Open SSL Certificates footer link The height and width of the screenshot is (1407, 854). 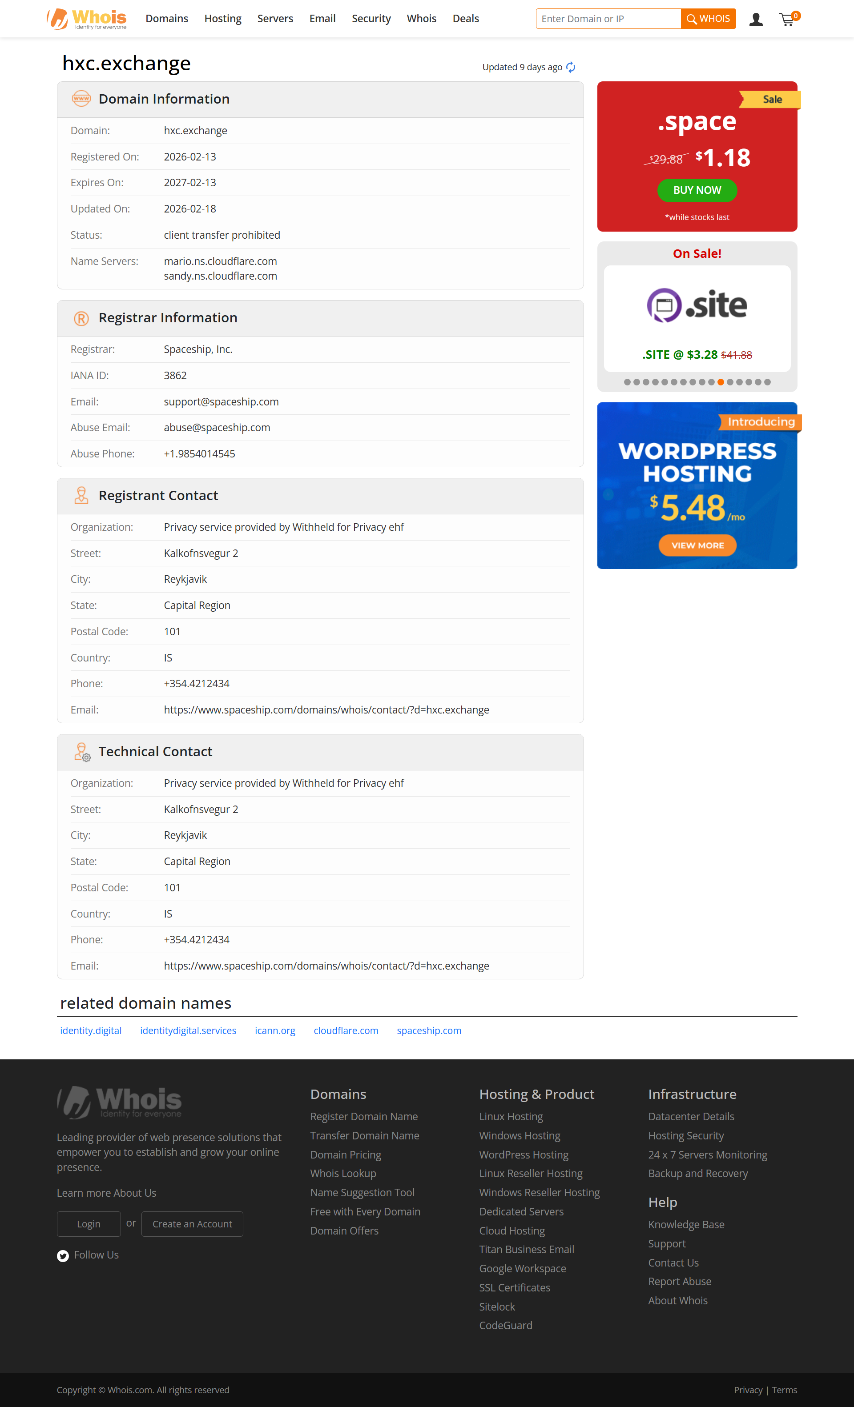[x=515, y=1288]
